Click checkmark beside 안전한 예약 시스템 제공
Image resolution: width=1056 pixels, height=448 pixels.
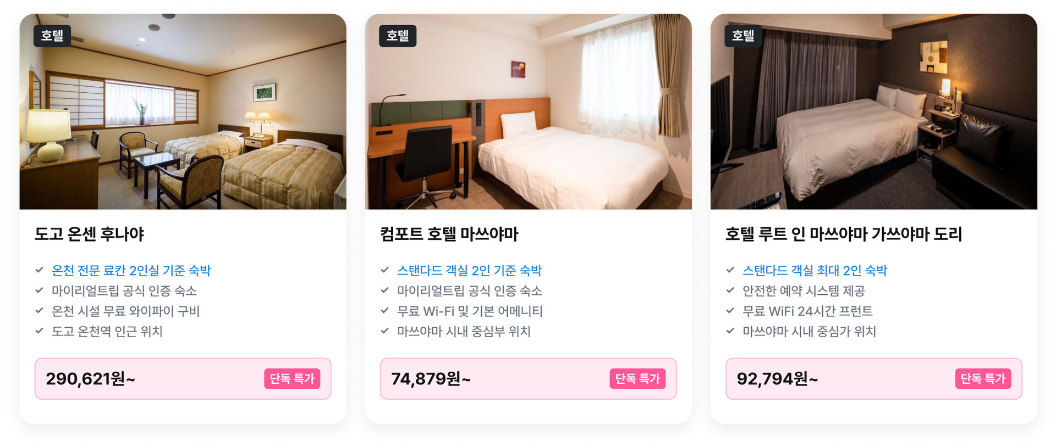point(730,290)
